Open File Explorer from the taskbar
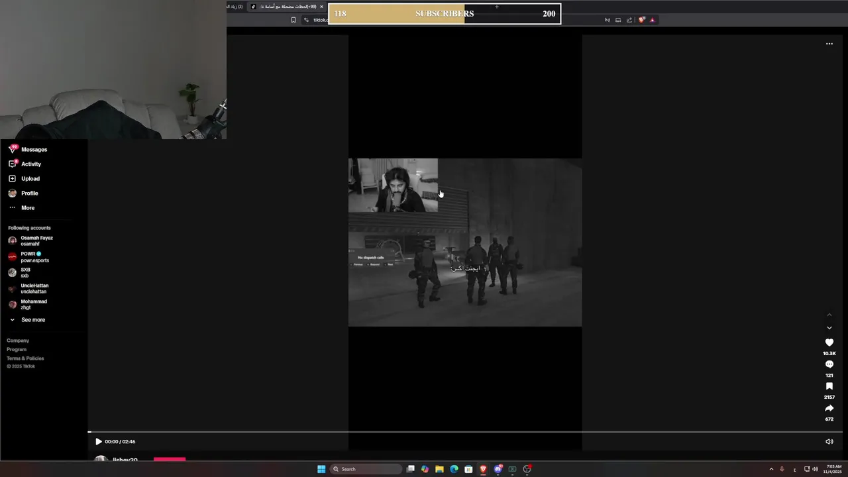Image resolution: width=848 pixels, height=477 pixels. pos(439,469)
